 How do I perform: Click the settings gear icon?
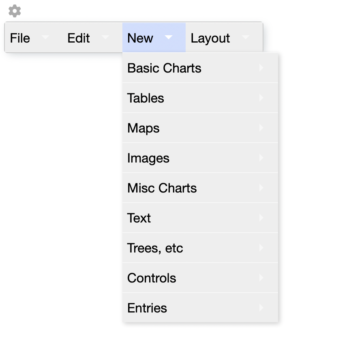pyautogui.click(x=15, y=11)
